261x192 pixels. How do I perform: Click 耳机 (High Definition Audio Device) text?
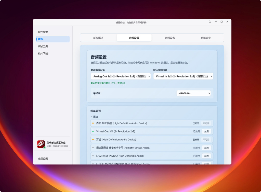[x=116, y=140]
